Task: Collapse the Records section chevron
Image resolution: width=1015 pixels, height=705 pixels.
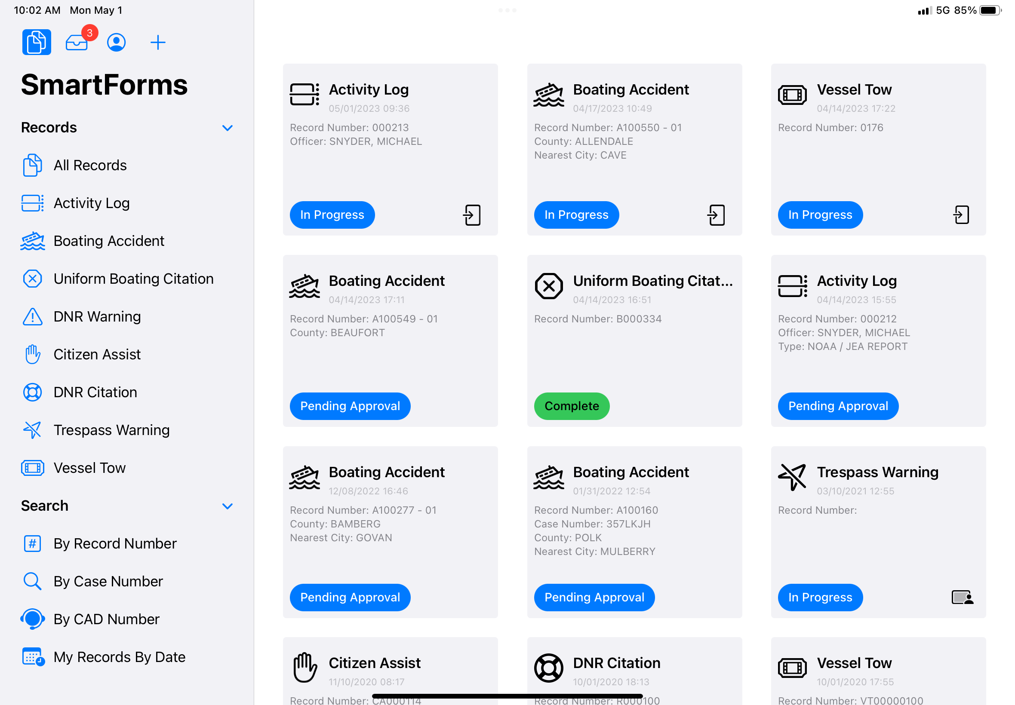Action: (x=227, y=128)
